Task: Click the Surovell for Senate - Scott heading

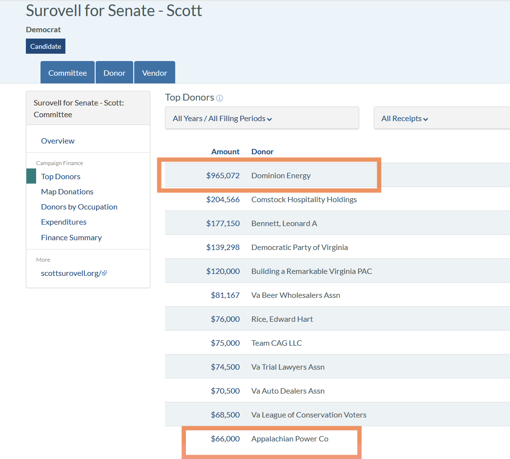Action: point(114,11)
